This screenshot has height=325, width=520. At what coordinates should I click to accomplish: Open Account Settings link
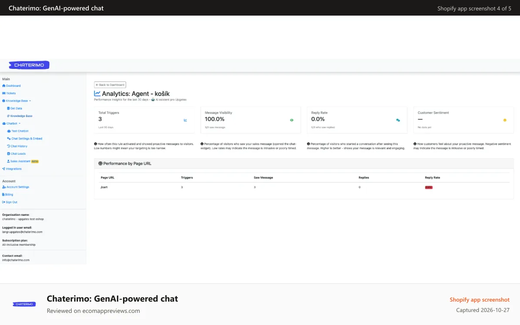coord(18,187)
